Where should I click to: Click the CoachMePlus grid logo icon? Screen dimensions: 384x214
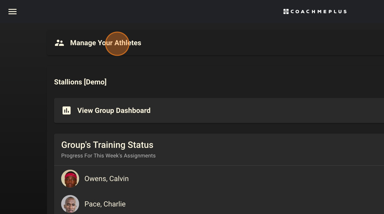[286, 11]
